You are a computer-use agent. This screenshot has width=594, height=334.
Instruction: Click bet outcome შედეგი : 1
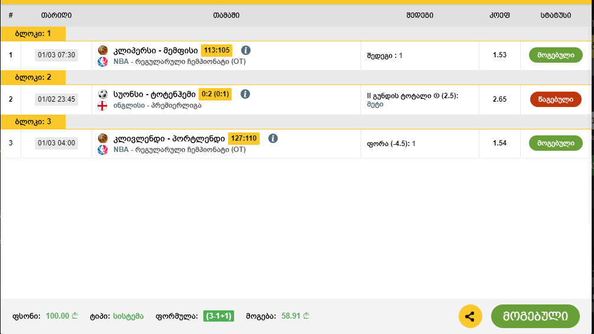(385, 56)
